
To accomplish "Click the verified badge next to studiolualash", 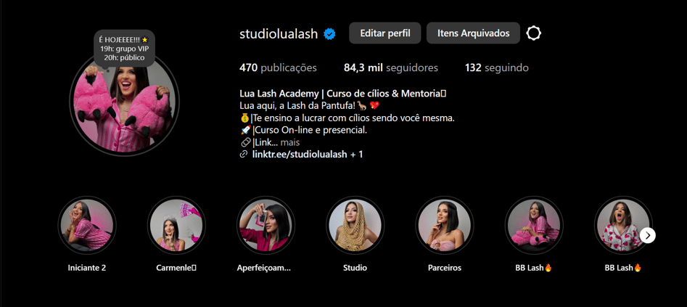I will pos(329,34).
